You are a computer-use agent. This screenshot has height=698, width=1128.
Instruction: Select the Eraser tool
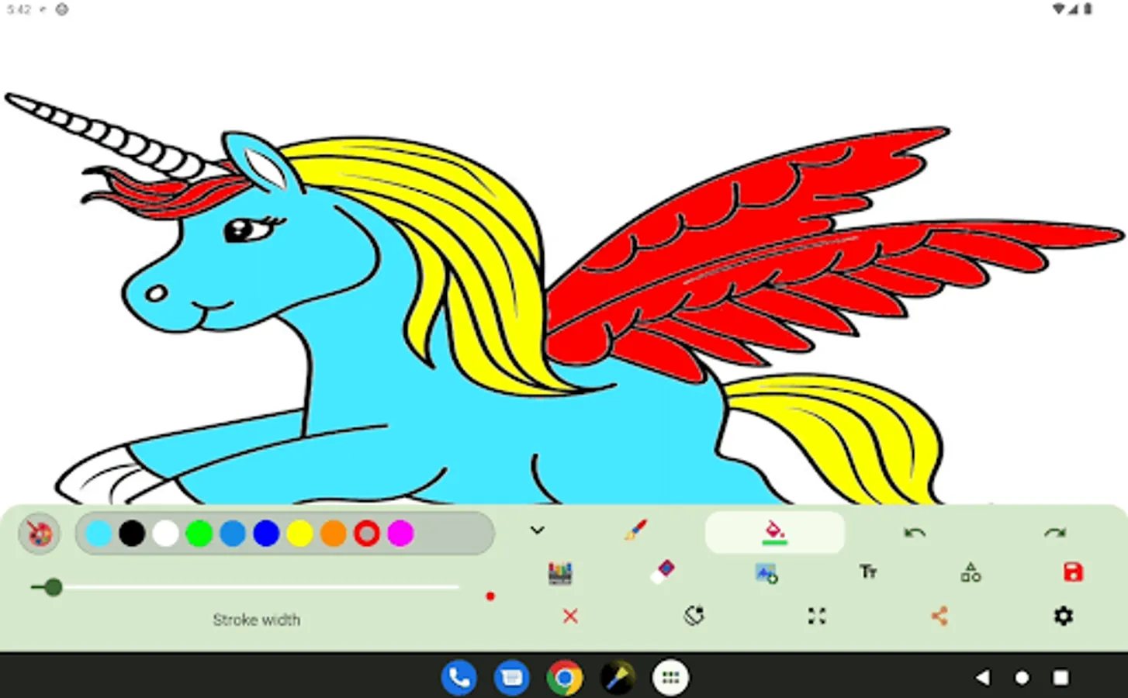664,572
